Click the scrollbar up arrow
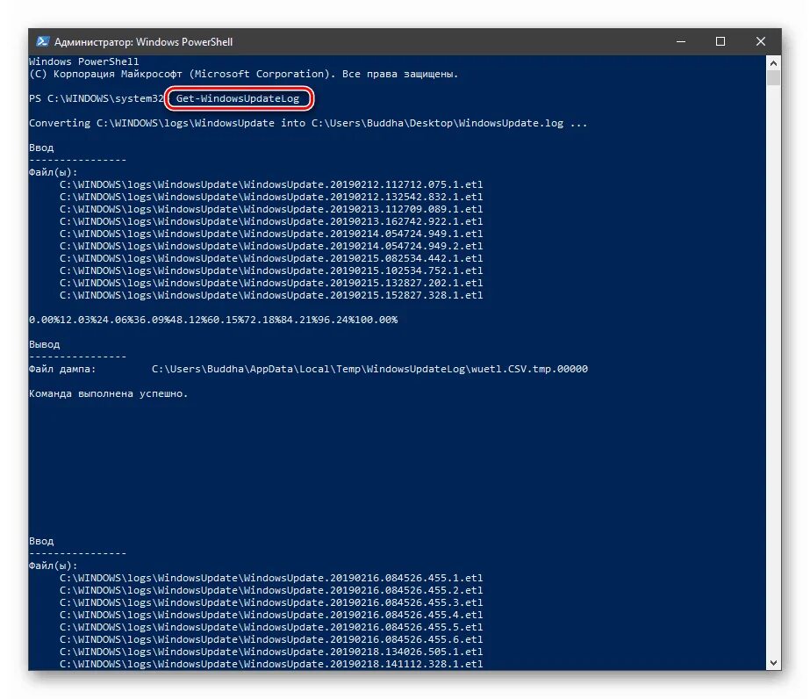The image size is (810, 699). click(x=773, y=63)
